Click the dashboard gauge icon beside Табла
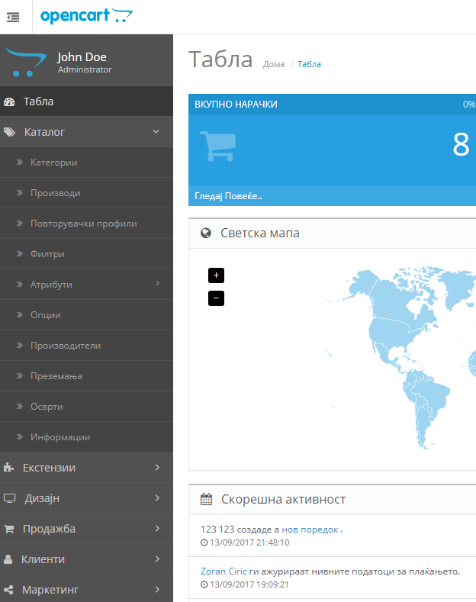476x602 pixels. [9, 101]
